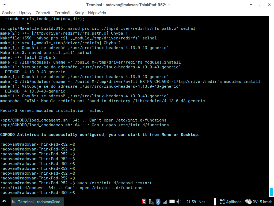Click the 'make: *** [all] Chyba 2' line
The image size is (274, 206).
click(x=28, y=57)
